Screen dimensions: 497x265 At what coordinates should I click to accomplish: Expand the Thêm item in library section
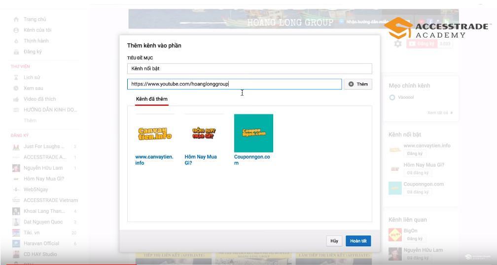pos(30,120)
